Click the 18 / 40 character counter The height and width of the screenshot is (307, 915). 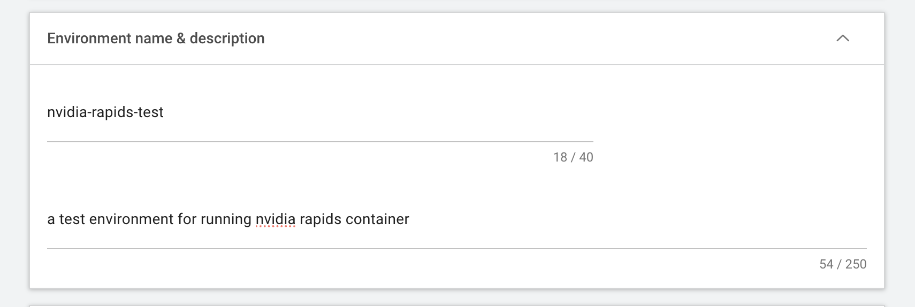573,157
